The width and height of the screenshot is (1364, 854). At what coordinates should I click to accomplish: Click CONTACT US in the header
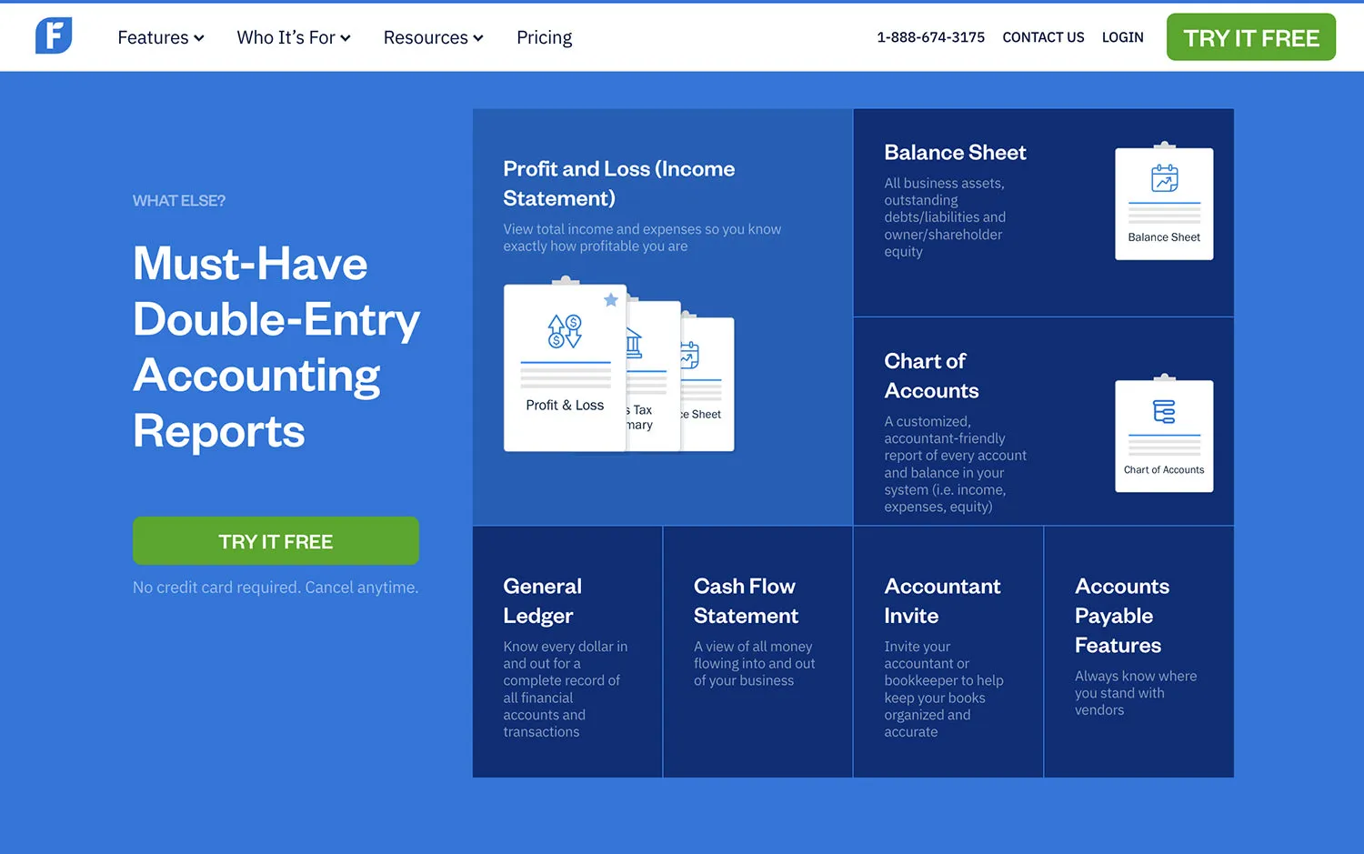pos(1043,37)
